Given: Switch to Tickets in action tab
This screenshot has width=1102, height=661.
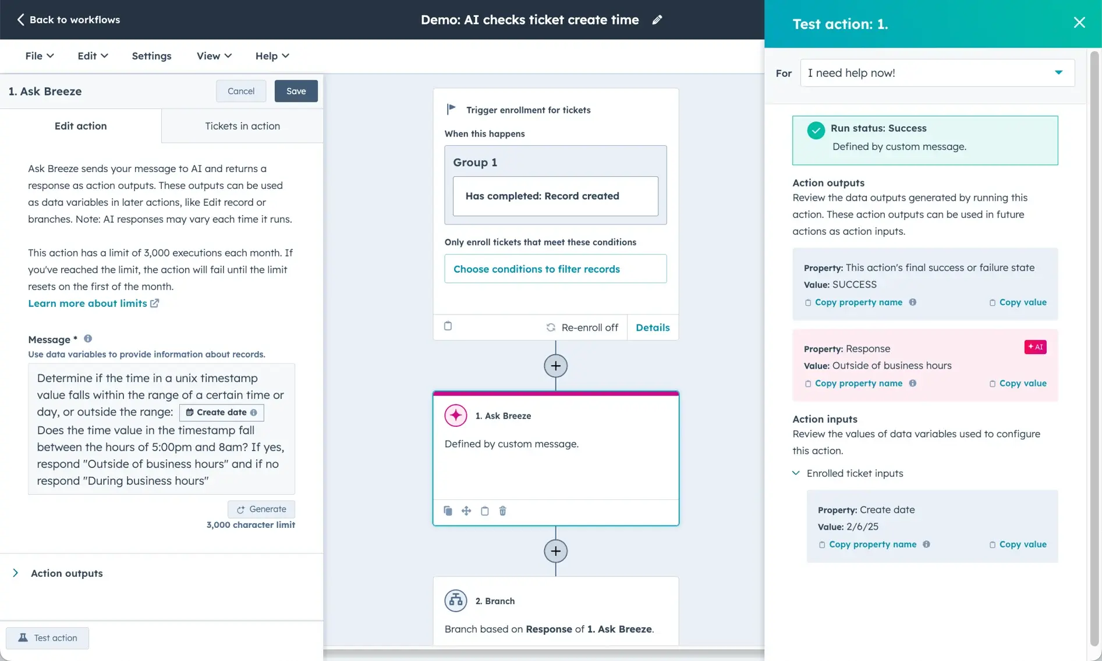Looking at the screenshot, I should (242, 126).
